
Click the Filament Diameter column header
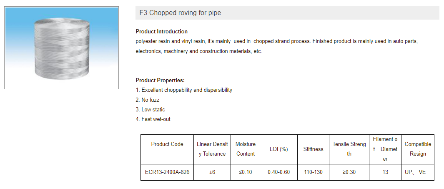[x=385, y=149]
